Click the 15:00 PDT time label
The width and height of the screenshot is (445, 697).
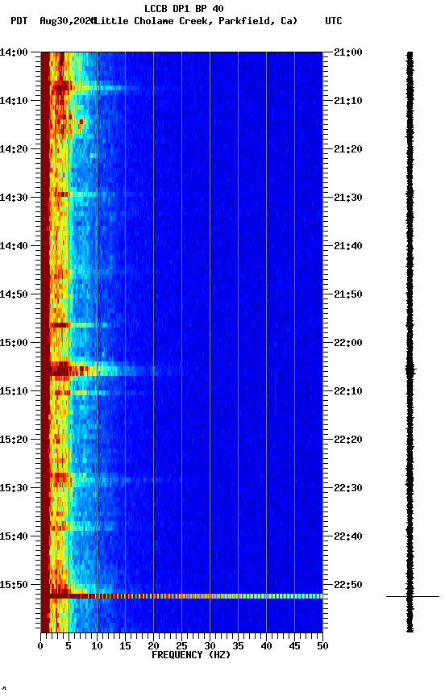[x=14, y=343]
